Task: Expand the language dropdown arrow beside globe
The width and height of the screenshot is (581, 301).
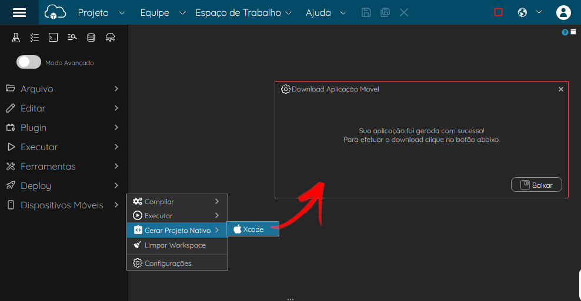Action: [539, 12]
